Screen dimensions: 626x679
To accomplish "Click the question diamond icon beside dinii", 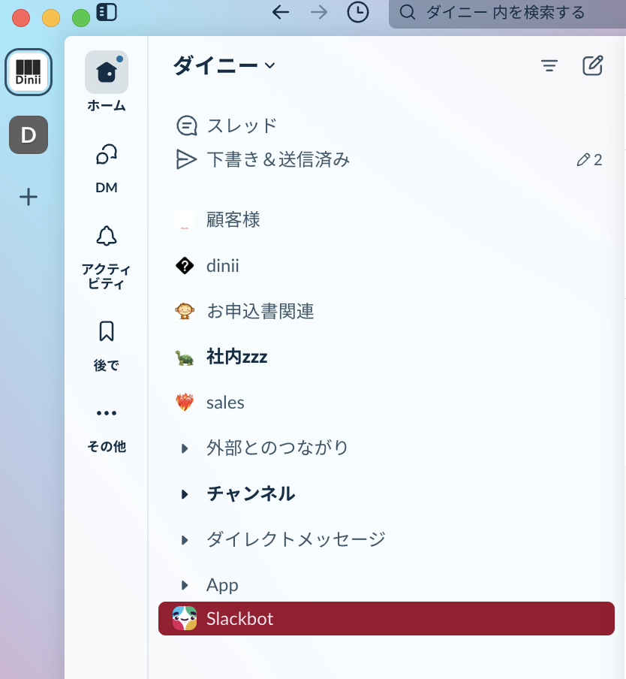I will coord(185,265).
